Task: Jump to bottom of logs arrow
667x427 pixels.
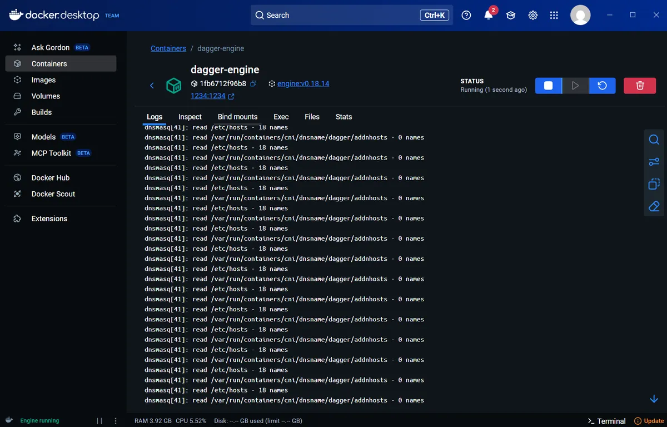Action: coord(654,399)
